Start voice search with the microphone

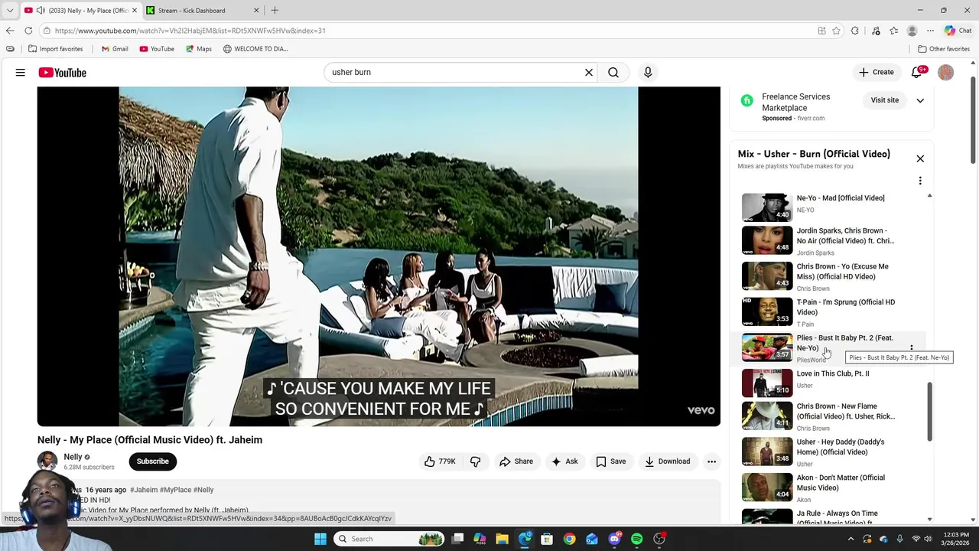click(648, 73)
